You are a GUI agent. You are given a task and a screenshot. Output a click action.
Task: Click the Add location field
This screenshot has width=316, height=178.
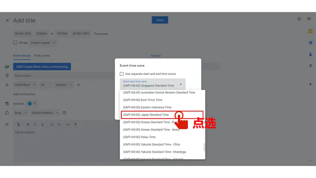(64, 76)
